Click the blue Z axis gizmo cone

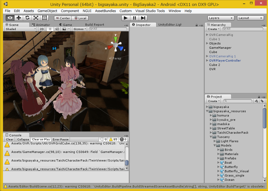click(x=121, y=48)
